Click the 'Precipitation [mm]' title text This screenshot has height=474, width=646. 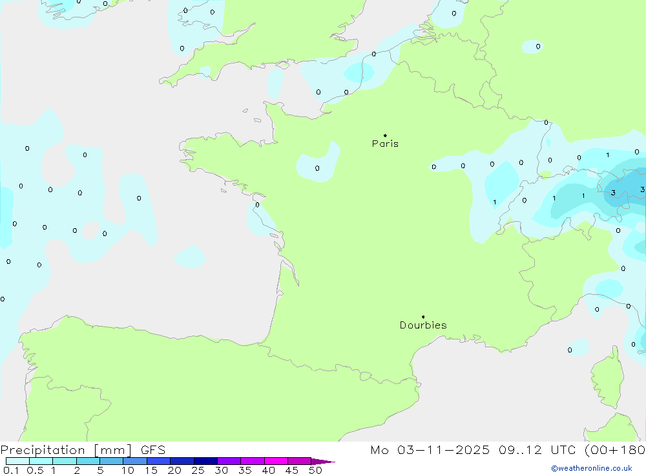click(66, 450)
